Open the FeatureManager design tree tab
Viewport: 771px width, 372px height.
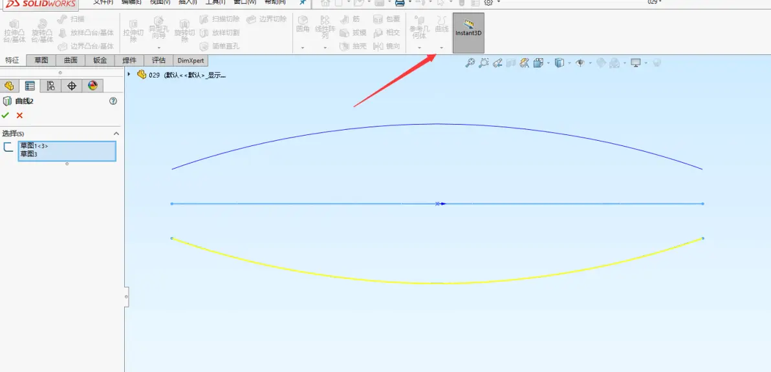9,86
